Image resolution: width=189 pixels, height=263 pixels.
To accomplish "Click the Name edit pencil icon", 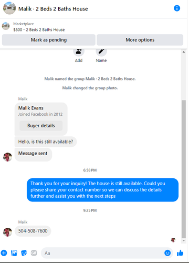I will click(101, 51).
